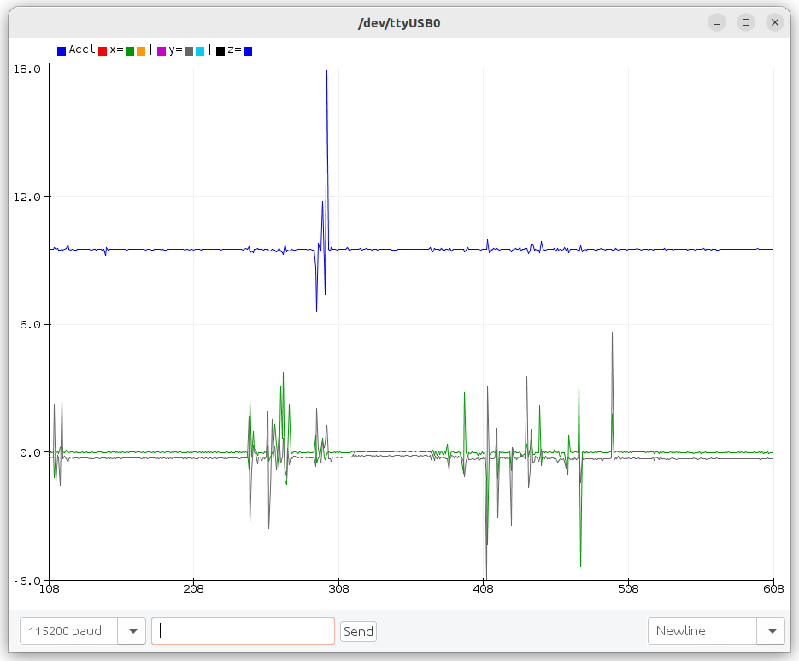The width and height of the screenshot is (799, 661).
Task: Click the 6.0 y-axis label
Action: [x=30, y=325]
